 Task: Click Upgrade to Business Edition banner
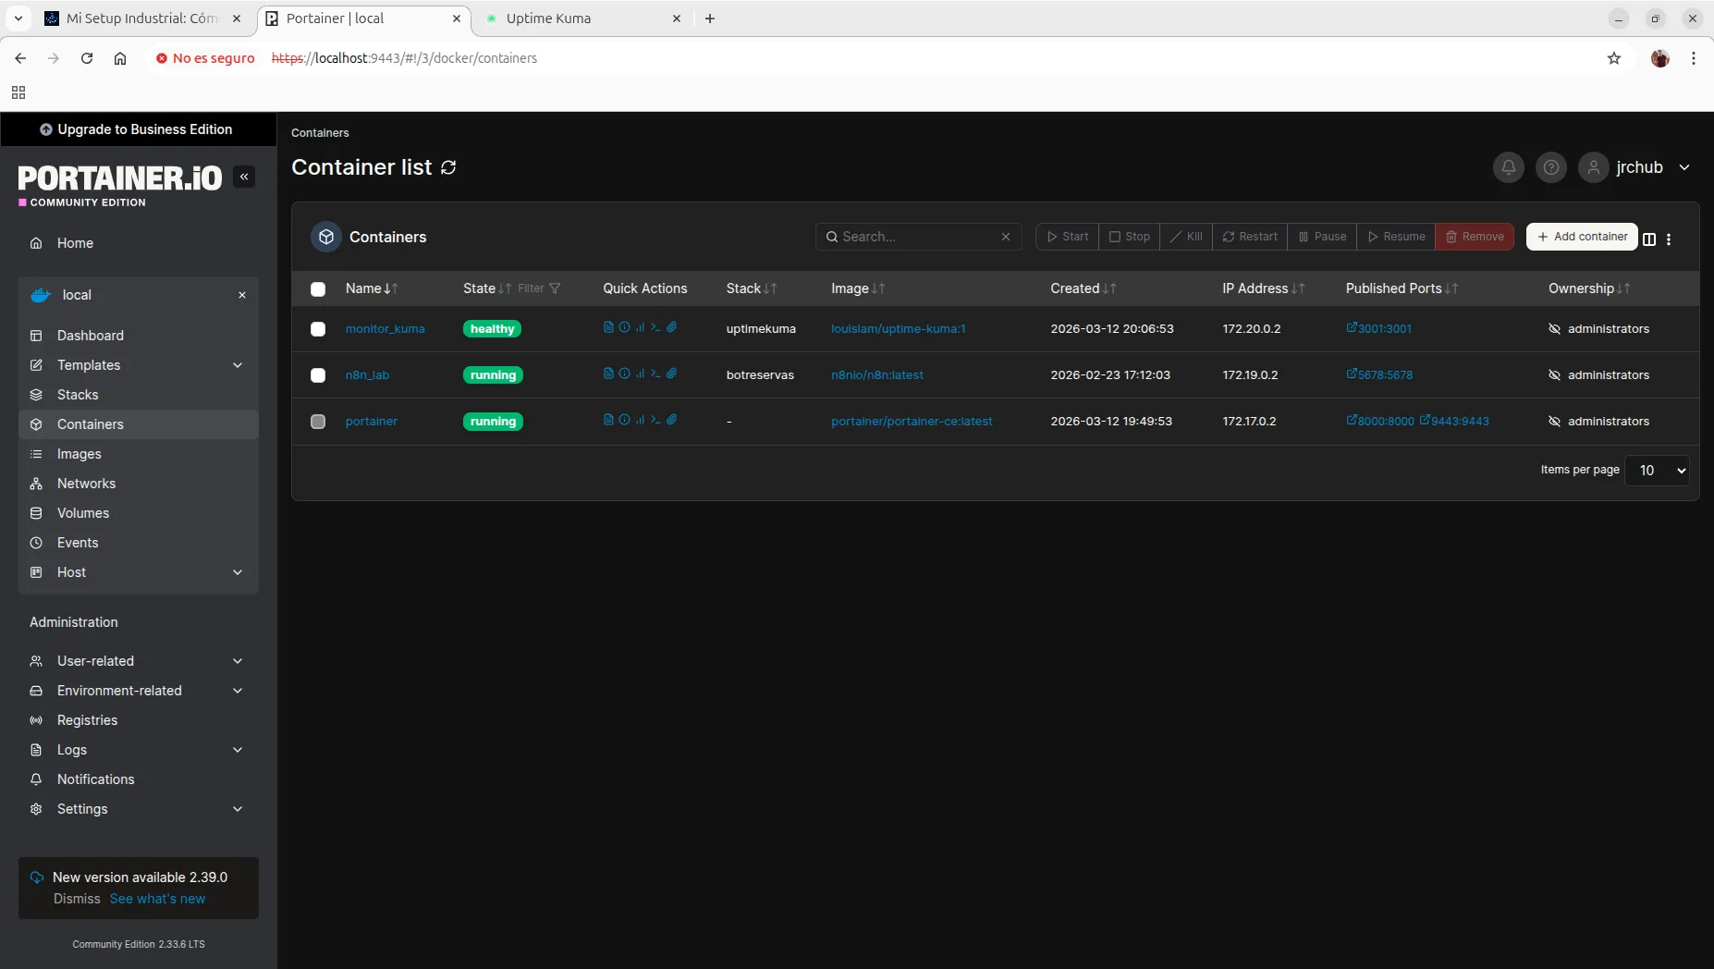tap(137, 129)
